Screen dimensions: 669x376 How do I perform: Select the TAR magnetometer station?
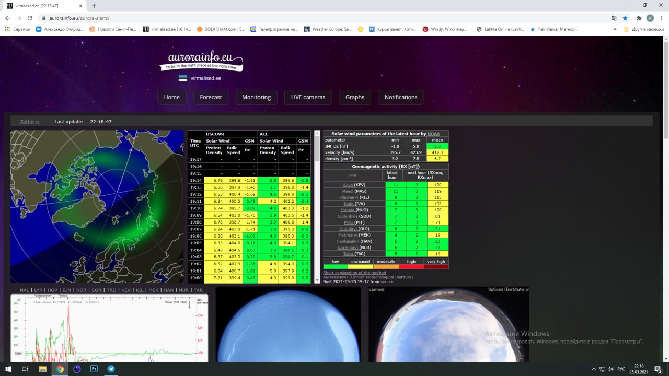(x=198, y=290)
